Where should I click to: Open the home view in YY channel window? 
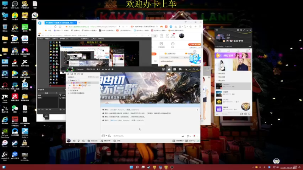coord(169,70)
